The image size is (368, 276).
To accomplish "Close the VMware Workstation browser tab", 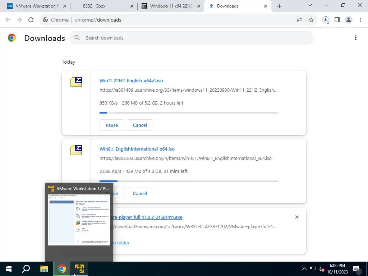I will [65, 6].
